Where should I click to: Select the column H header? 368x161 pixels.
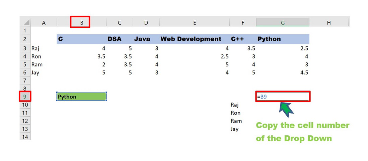pyautogui.click(x=329, y=22)
